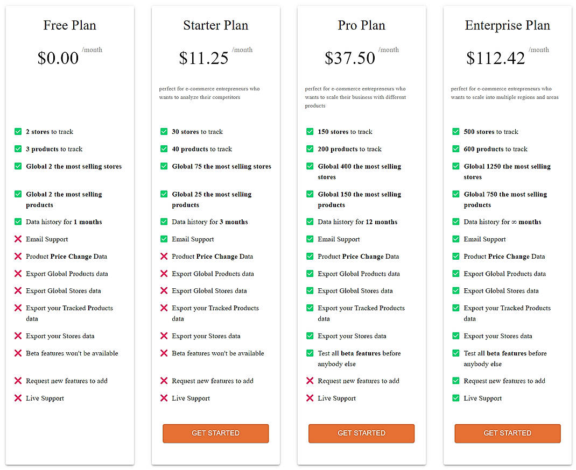Toggle the checkbox for "600 products to track"
Screen dimensions: 576x470
[x=456, y=148]
